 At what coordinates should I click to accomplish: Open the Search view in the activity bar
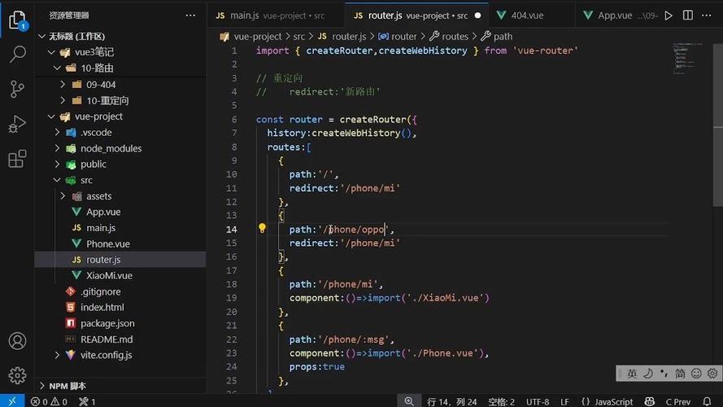coord(17,55)
